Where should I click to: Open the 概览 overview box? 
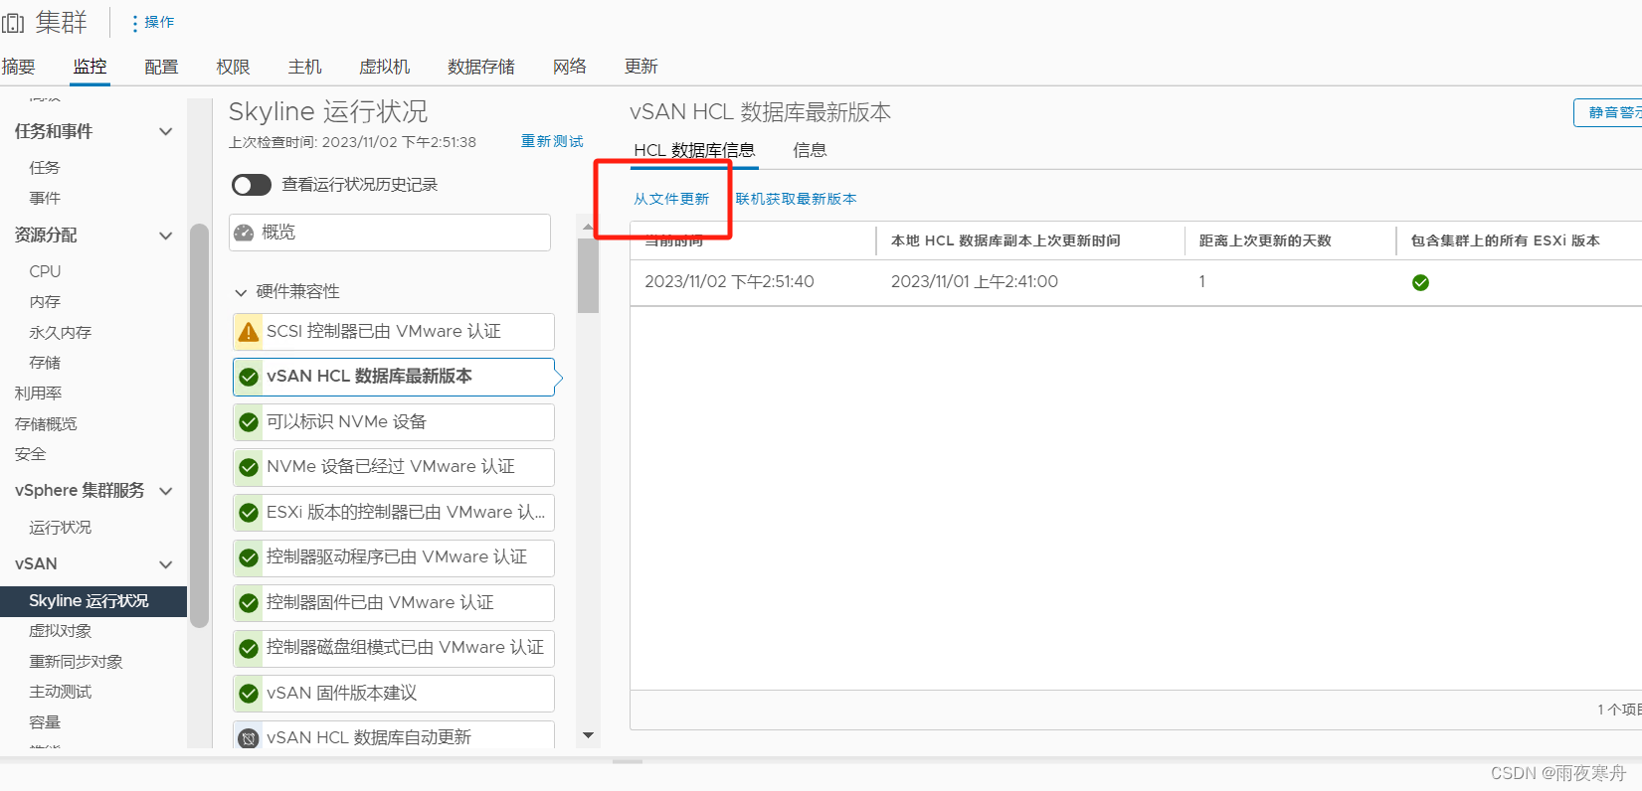point(390,233)
